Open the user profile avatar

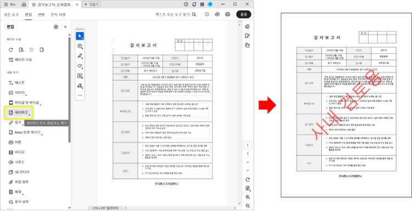pyautogui.click(x=210, y=4)
